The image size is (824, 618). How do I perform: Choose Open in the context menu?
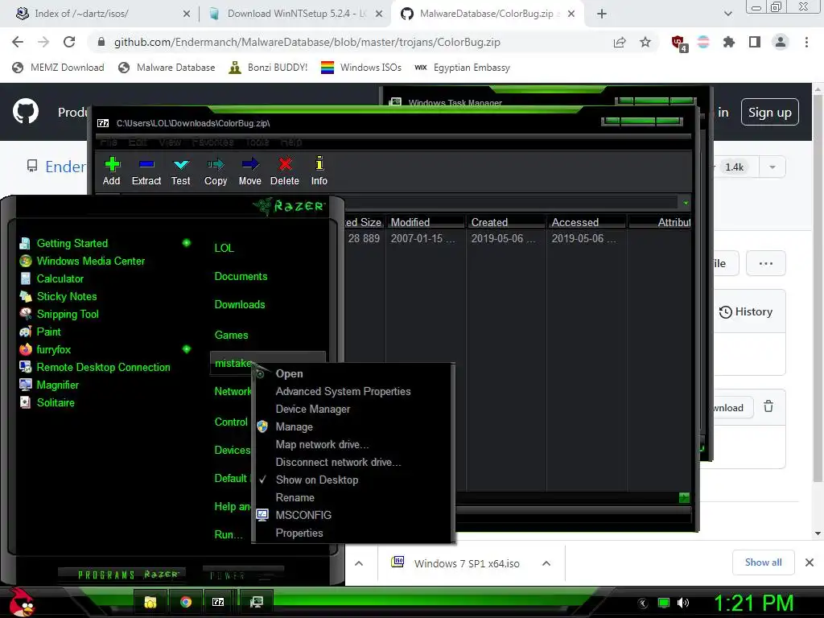(289, 373)
